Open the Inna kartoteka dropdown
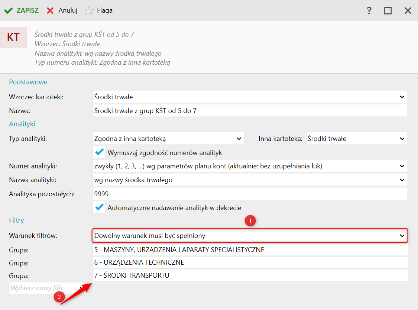The width and height of the screenshot is (418, 310). (x=402, y=139)
